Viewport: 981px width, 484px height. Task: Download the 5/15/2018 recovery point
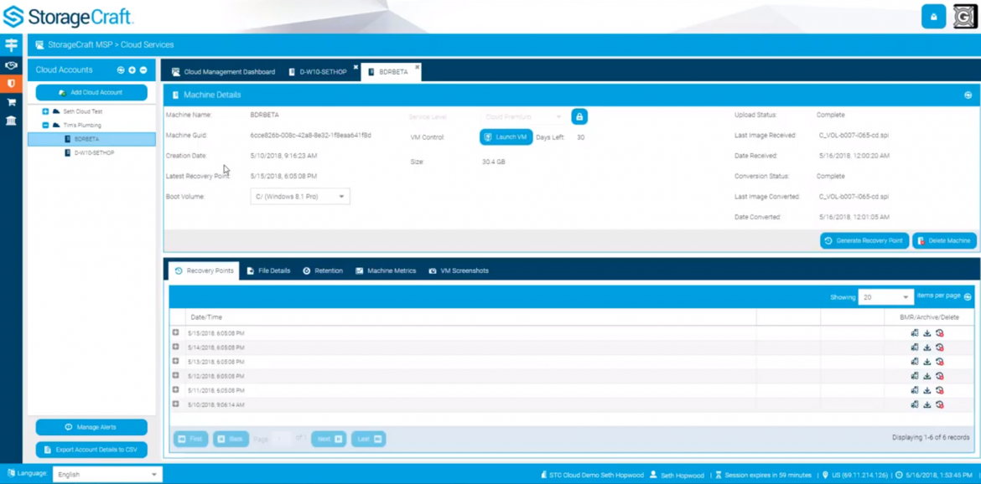(x=926, y=333)
